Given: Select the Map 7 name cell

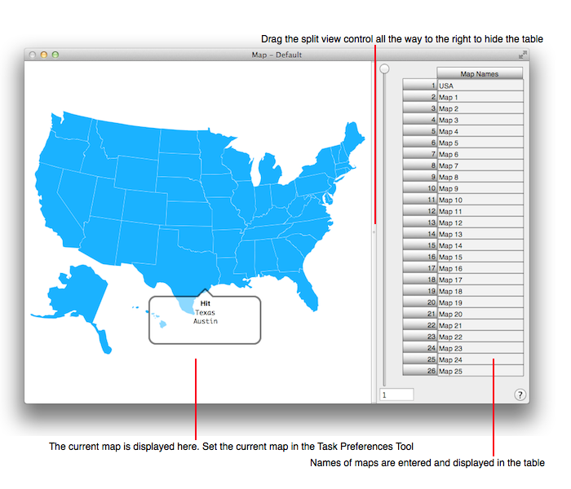Looking at the screenshot, I should (480, 165).
